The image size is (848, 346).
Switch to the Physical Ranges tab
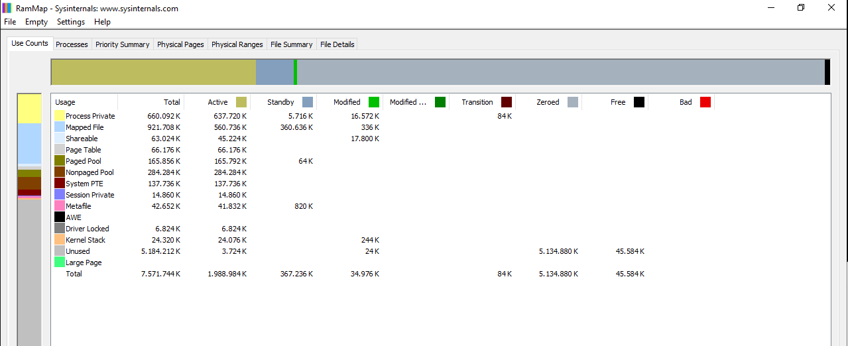pos(237,44)
